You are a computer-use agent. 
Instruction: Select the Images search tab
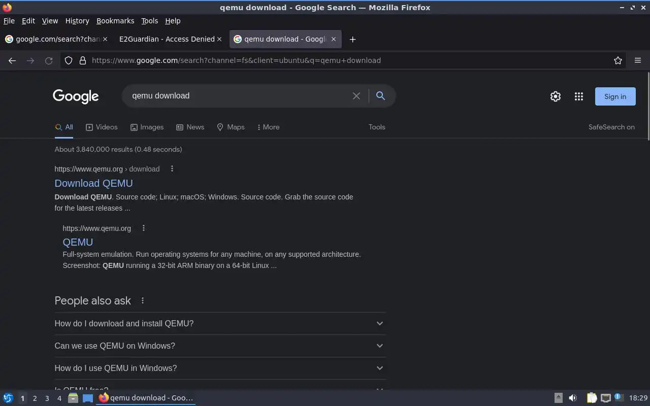pyautogui.click(x=147, y=127)
